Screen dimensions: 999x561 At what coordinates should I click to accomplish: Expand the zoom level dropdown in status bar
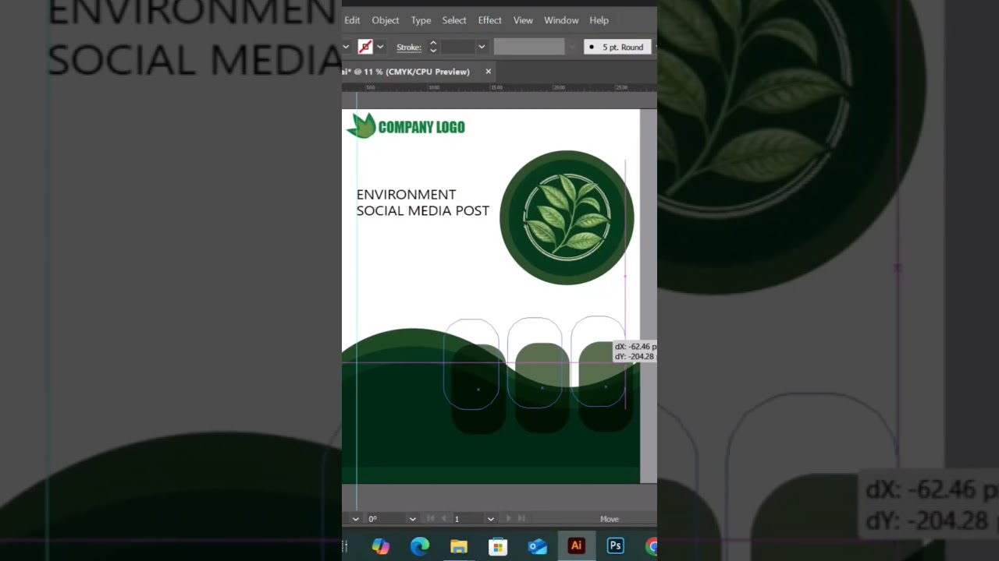click(x=355, y=519)
